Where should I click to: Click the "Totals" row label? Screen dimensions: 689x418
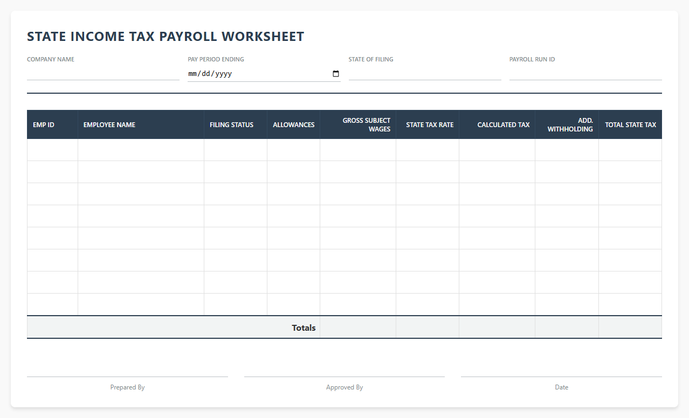click(x=304, y=328)
